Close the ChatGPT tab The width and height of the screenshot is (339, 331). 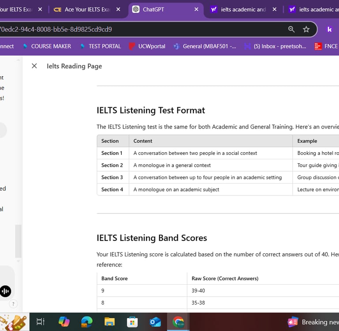tap(196, 10)
